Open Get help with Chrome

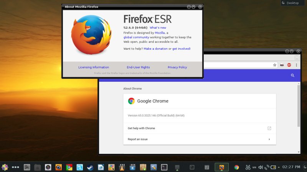tap(200, 128)
